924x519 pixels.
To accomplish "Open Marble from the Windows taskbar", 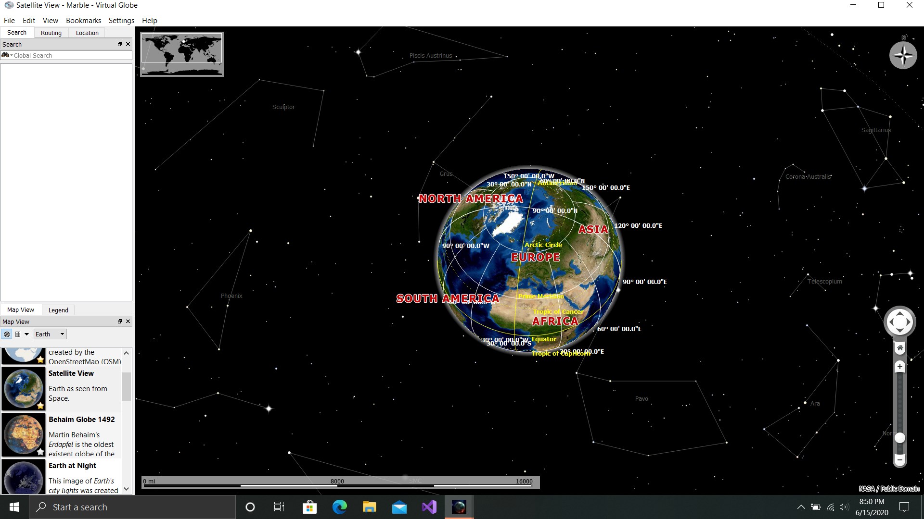I will [459, 507].
